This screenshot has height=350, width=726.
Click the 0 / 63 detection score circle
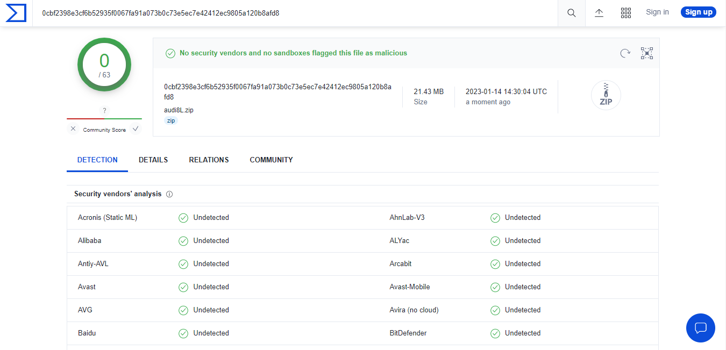click(104, 65)
